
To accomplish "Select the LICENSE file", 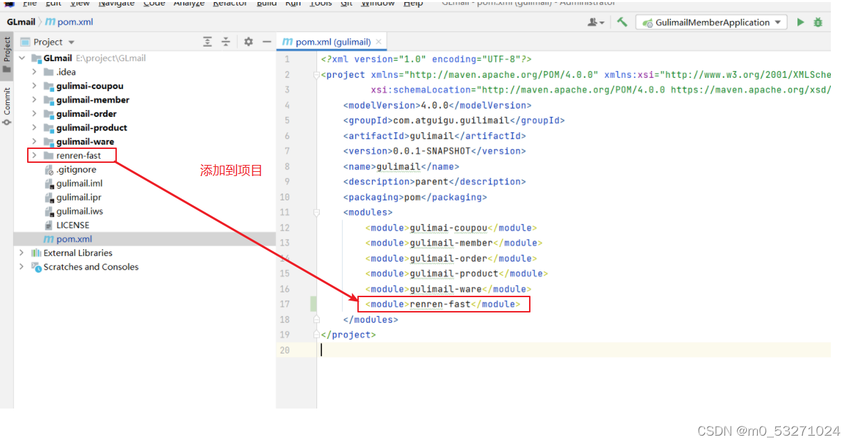I will 73,225.
